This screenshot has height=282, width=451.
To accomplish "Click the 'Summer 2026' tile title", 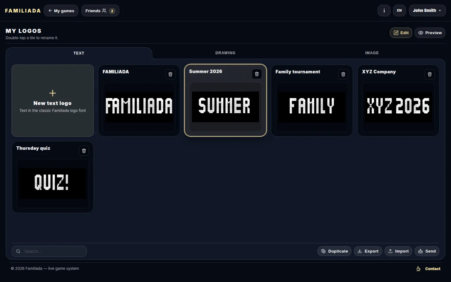I will click(x=206, y=72).
